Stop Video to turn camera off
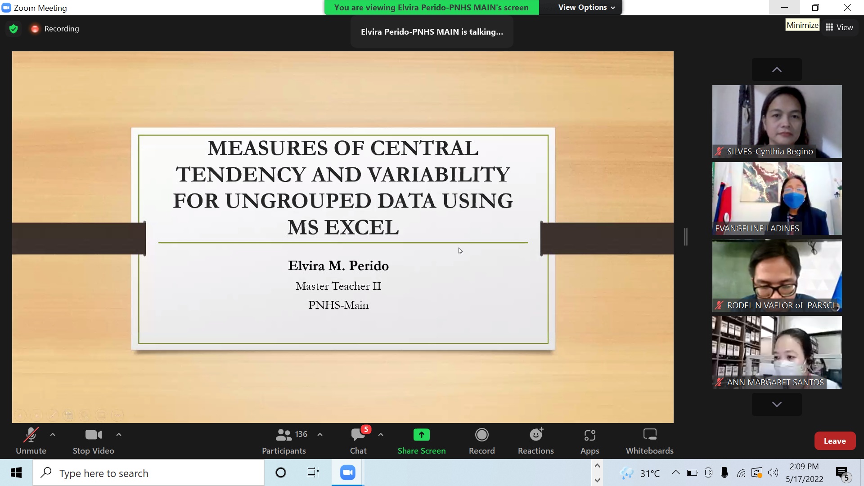This screenshot has height=486, width=864. click(94, 441)
